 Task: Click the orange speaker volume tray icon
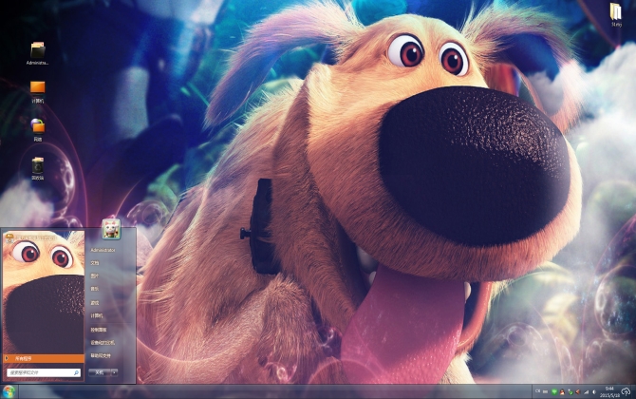pos(578,391)
